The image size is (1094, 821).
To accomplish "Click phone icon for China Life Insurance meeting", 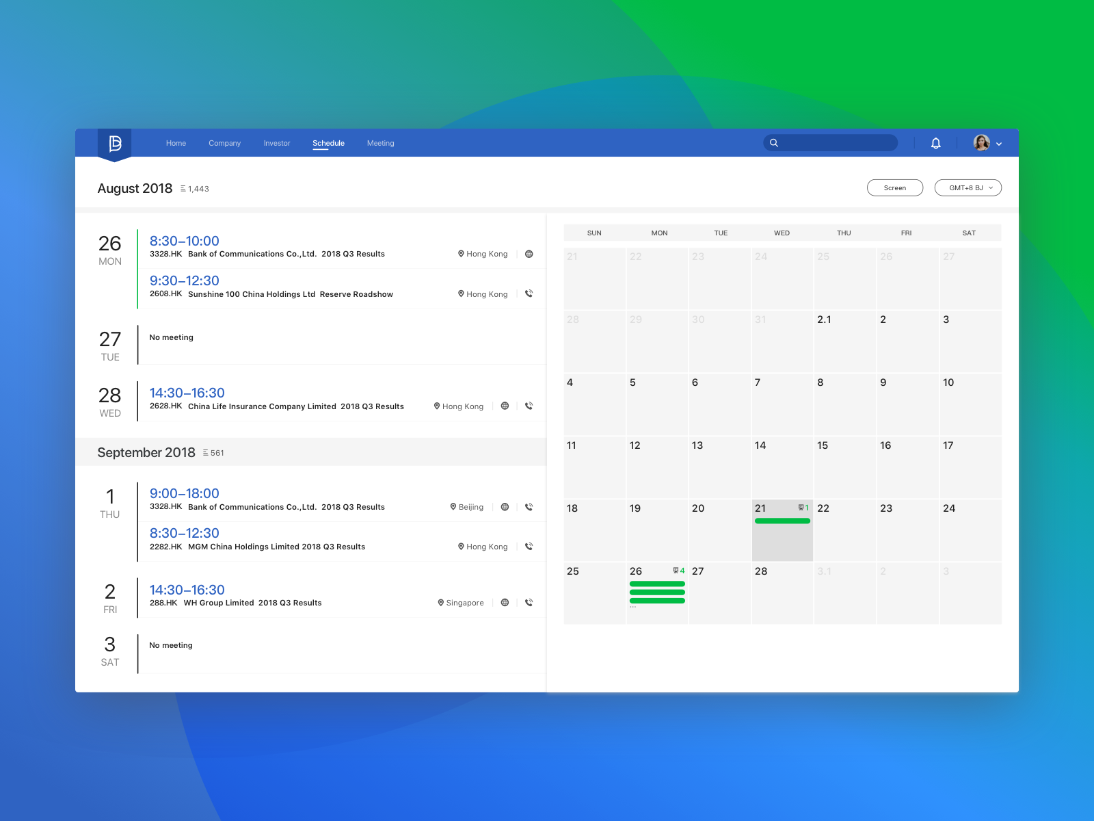I will [529, 406].
